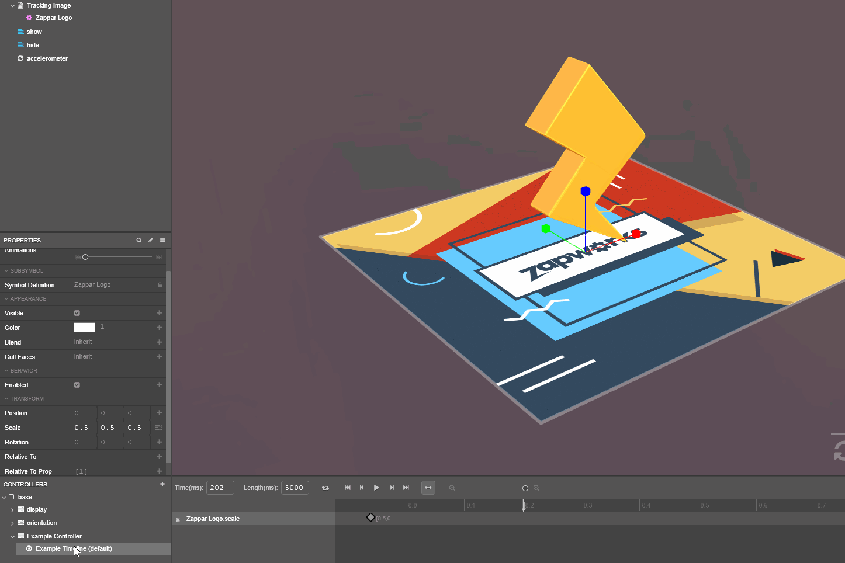Click the Length(ms) input field
The image size is (845, 563).
(295, 488)
